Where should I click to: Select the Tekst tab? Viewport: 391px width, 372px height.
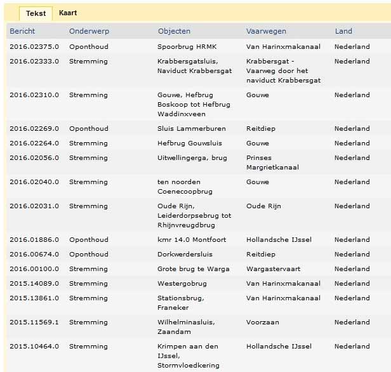click(x=36, y=13)
